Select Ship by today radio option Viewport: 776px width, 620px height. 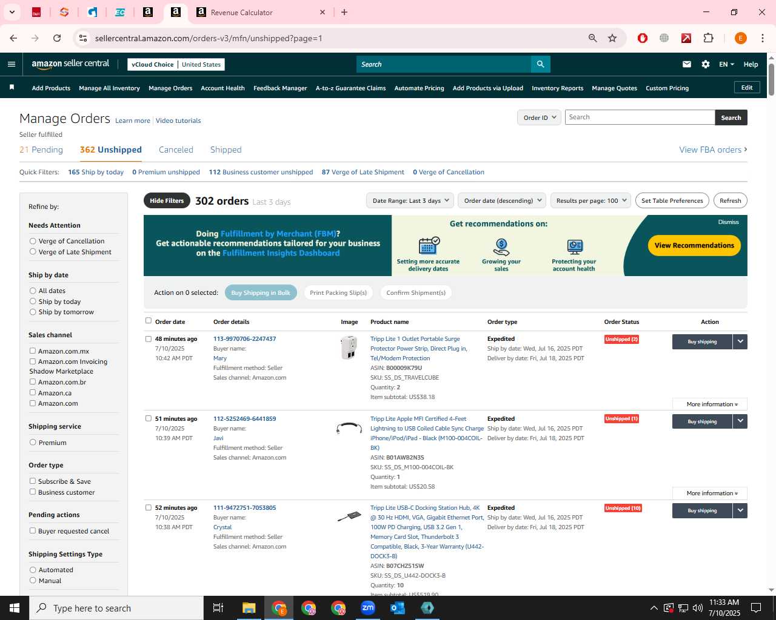[x=33, y=302]
